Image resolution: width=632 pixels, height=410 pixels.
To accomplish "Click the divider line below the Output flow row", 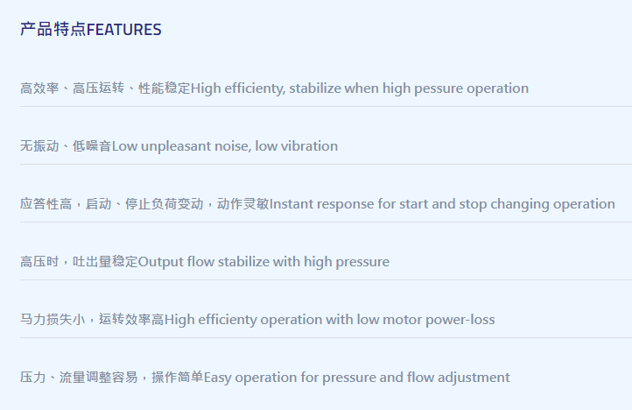I will pyautogui.click(x=327, y=279).
